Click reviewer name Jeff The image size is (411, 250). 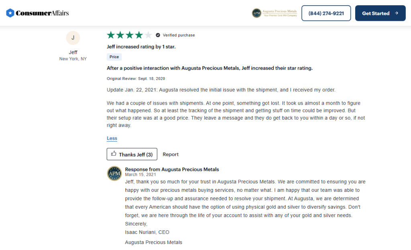click(x=73, y=52)
